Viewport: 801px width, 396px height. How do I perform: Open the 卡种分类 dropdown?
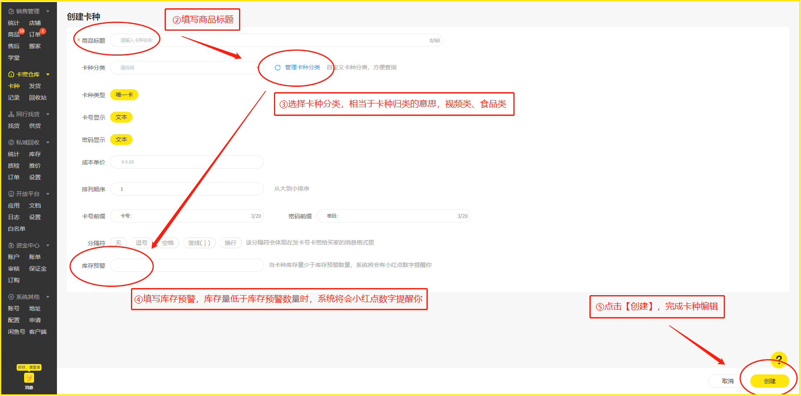186,68
